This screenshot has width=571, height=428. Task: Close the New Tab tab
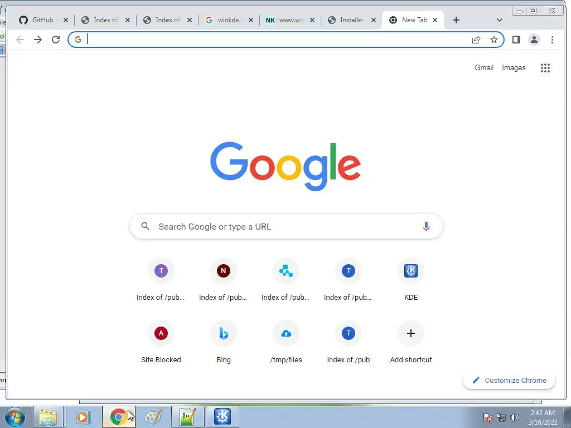[435, 20]
